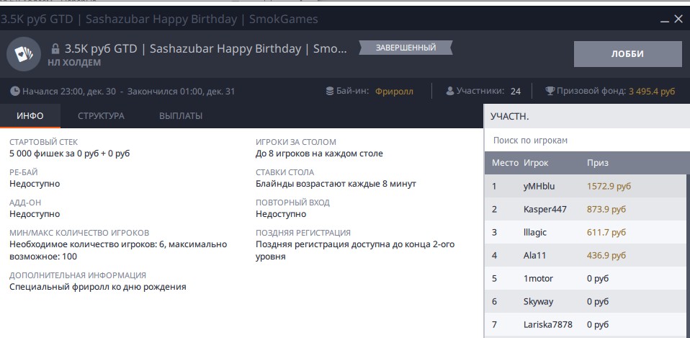Click the Поиск по игрокам search field

click(x=587, y=141)
